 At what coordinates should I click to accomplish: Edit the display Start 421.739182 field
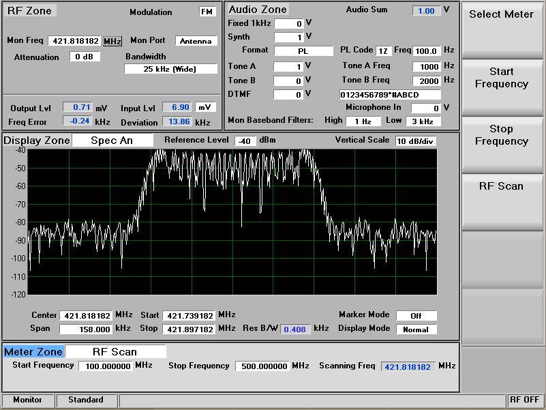tap(189, 316)
